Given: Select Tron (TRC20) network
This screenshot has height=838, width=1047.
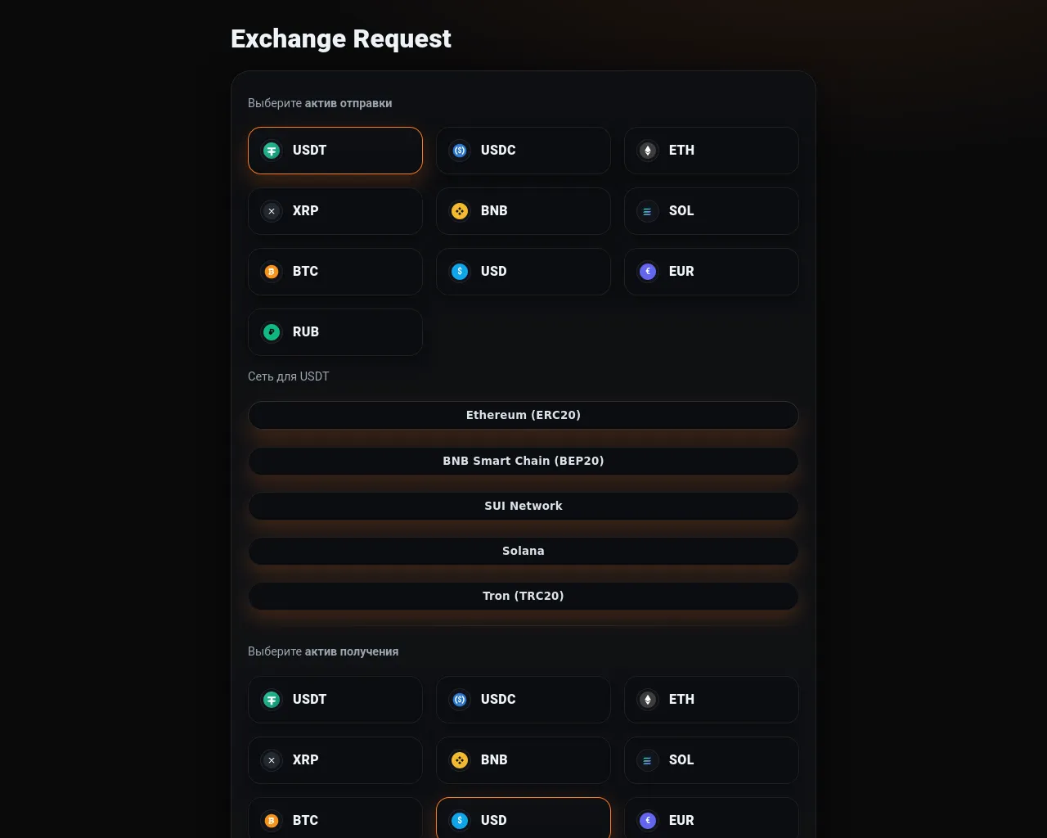Looking at the screenshot, I should pyautogui.click(x=523, y=596).
